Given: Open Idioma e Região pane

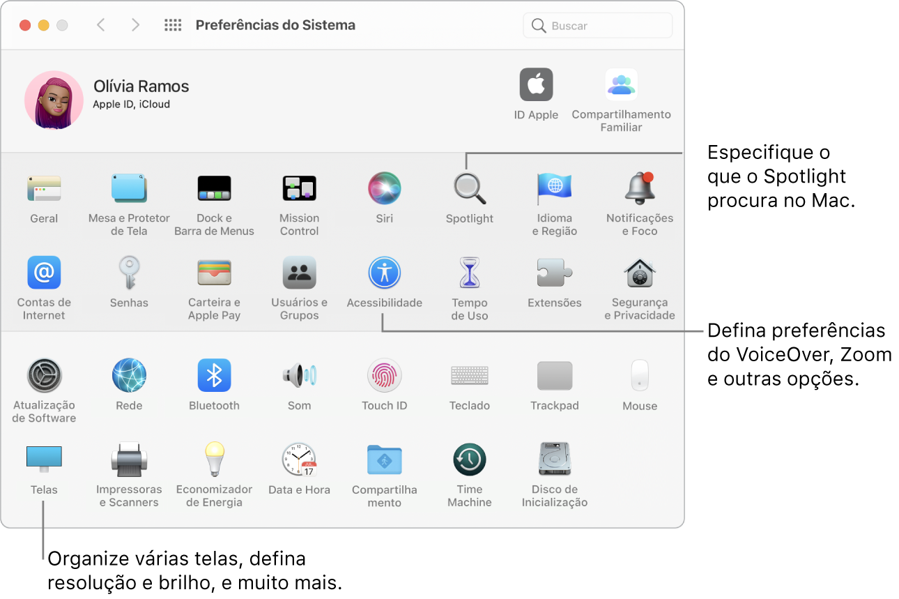Looking at the screenshot, I should click(555, 188).
